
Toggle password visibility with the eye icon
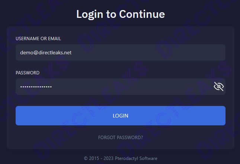(219, 87)
